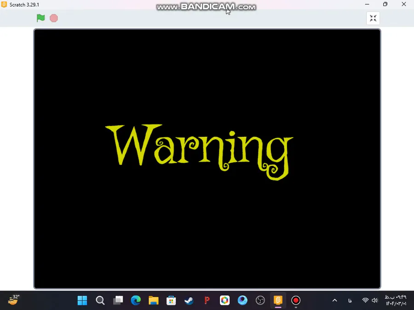Open the red P app on taskbar
414x310 pixels.
click(207, 300)
